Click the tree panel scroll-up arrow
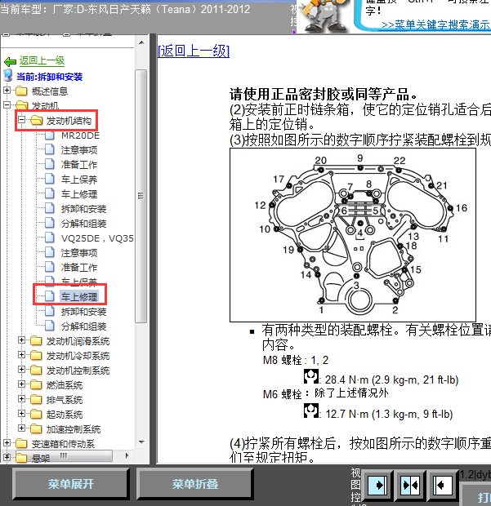 (x=141, y=42)
